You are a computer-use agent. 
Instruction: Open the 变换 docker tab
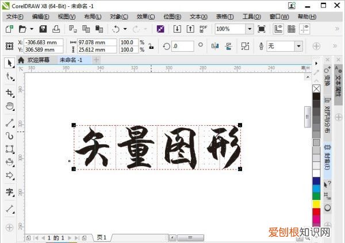click(x=327, y=77)
